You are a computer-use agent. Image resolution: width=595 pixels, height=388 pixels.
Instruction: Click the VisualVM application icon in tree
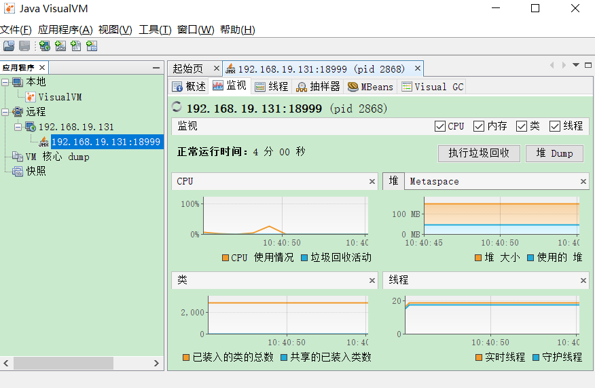tap(31, 97)
